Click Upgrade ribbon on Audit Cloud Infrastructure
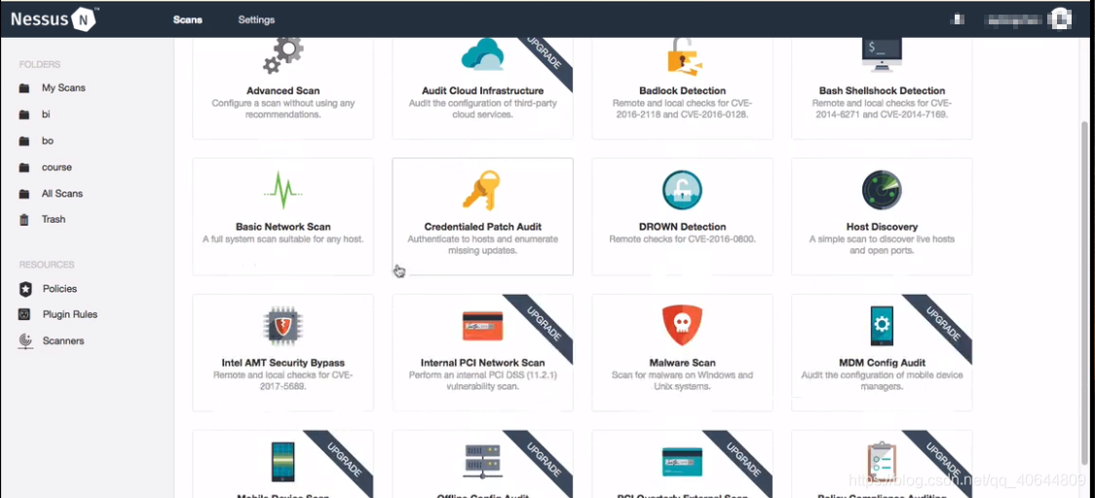Viewport: 1095px width, 498px height. click(548, 58)
